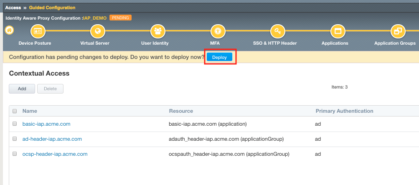Open the Virtual Server step icon

click(98, 31)
